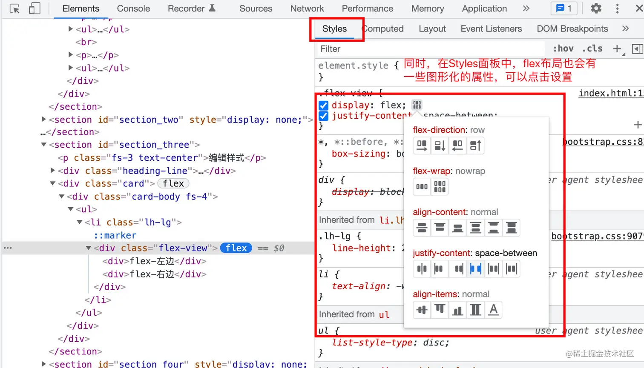
Task: Open the flexbox editor icon beside display: flex
Action: 417,105
